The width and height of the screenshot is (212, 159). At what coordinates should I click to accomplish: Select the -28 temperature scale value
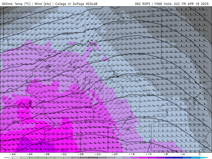click(81, 154)
